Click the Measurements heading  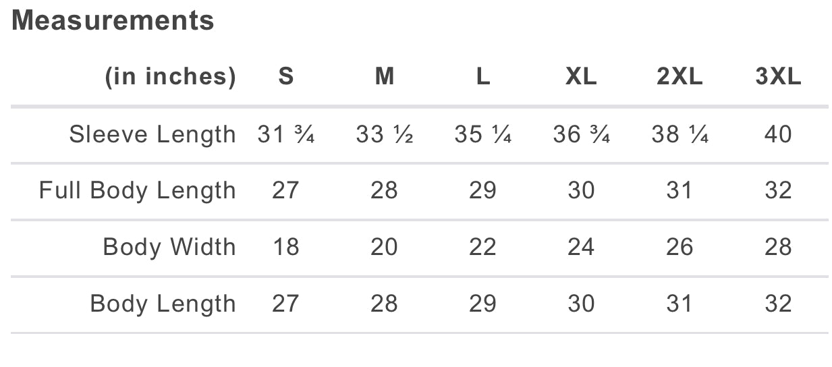pos(113,21)
